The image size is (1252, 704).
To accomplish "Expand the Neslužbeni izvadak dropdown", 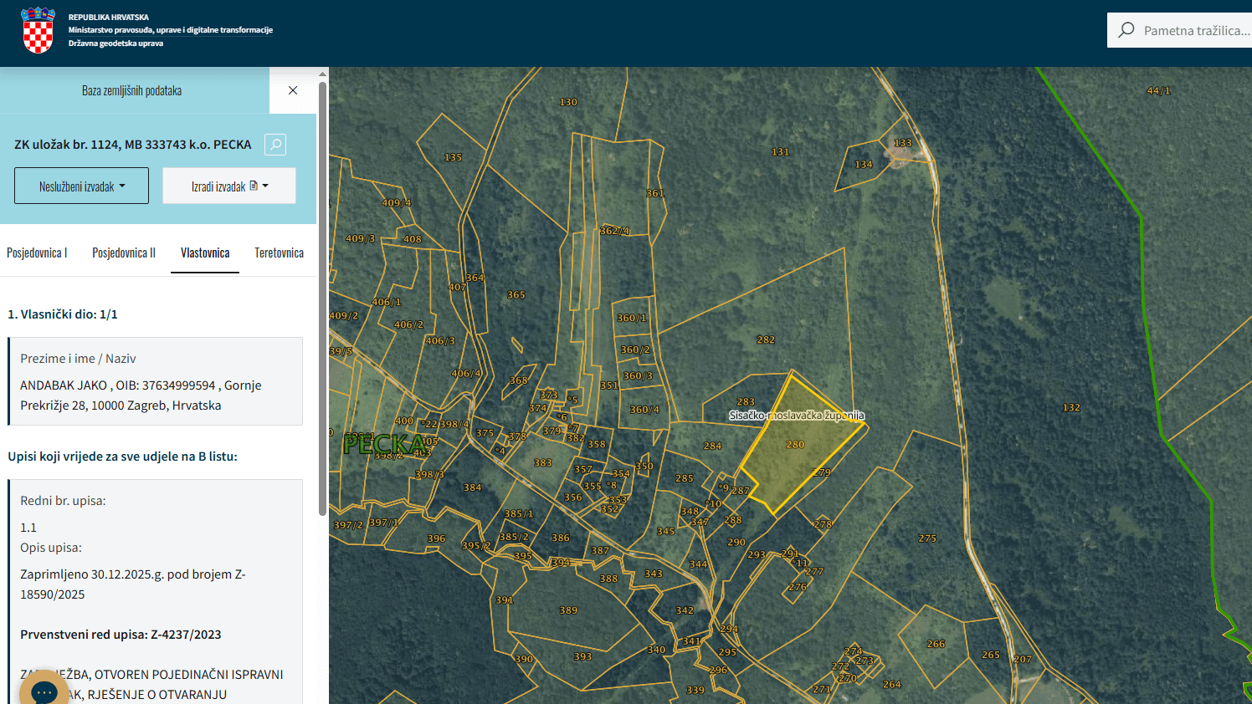I will [x=81, y=186].
